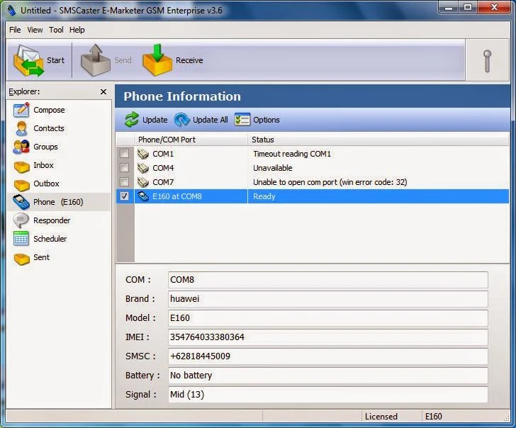Click the grayed Send outbox icon
This screenshot has height=428, width=516.
click(96, 60)
